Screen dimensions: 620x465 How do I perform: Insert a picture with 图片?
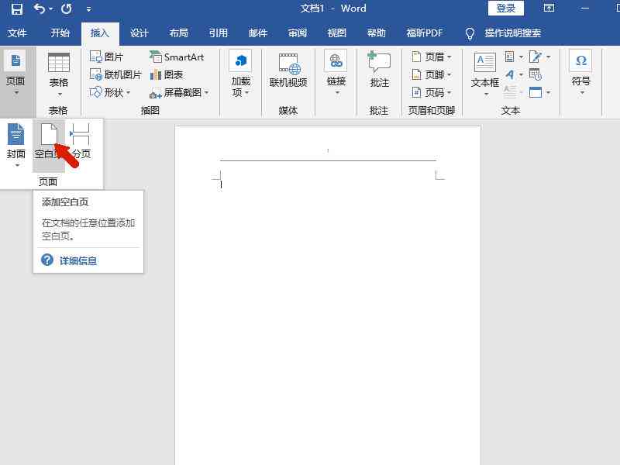point(107,57)
